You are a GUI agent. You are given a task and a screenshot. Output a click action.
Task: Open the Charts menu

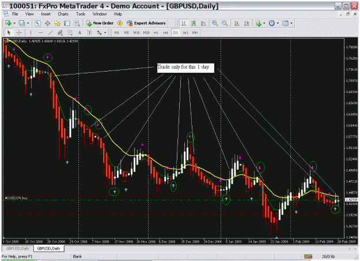tap(63, 14)
